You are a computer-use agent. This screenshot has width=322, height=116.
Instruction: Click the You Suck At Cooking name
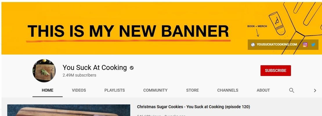click(x=95, y=68)
